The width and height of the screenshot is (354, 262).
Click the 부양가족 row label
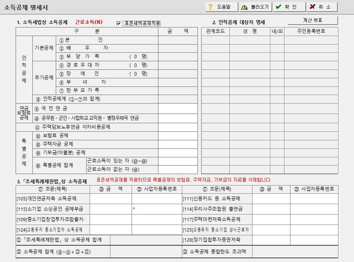79,56
